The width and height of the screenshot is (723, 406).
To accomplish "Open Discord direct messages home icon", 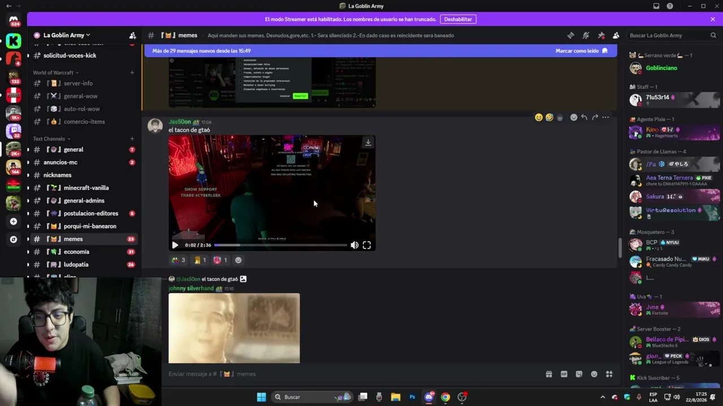I will 14,20.
